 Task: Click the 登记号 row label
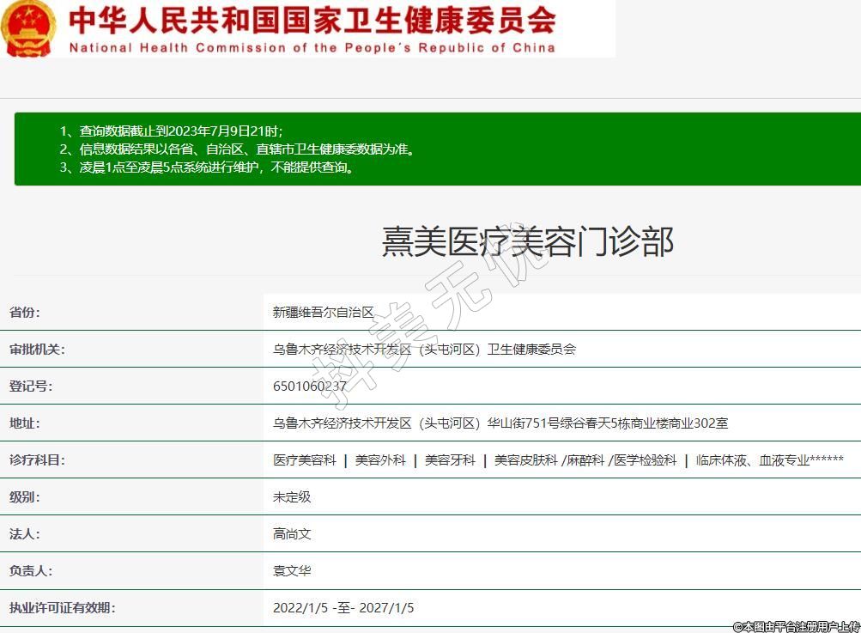pyautogui.click(x=31, y=386)
